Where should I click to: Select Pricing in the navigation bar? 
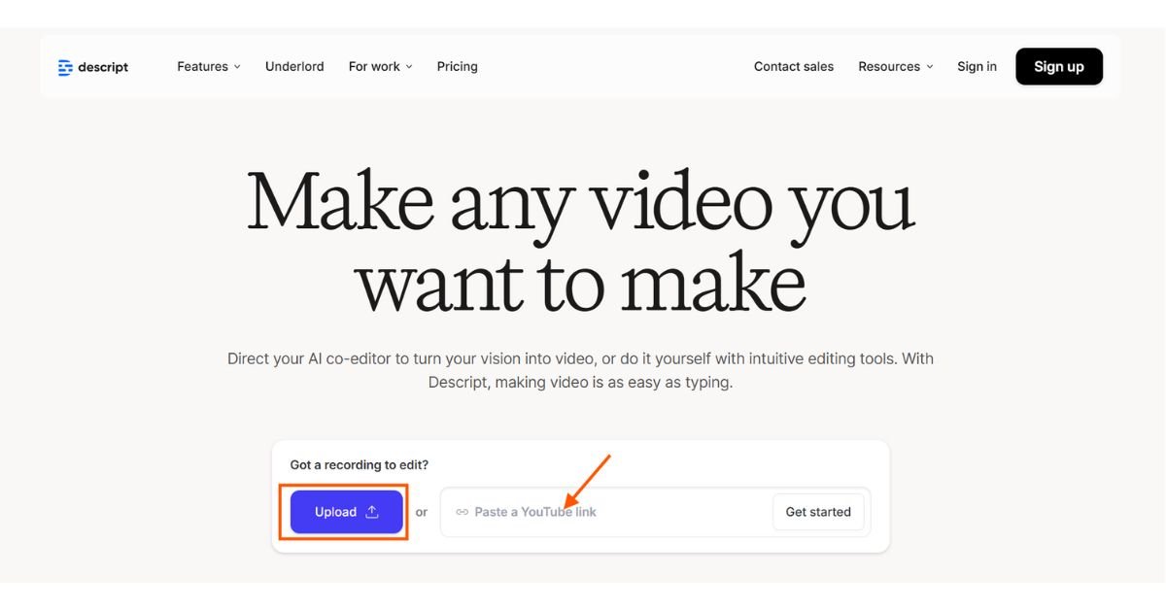coord(457,67)
